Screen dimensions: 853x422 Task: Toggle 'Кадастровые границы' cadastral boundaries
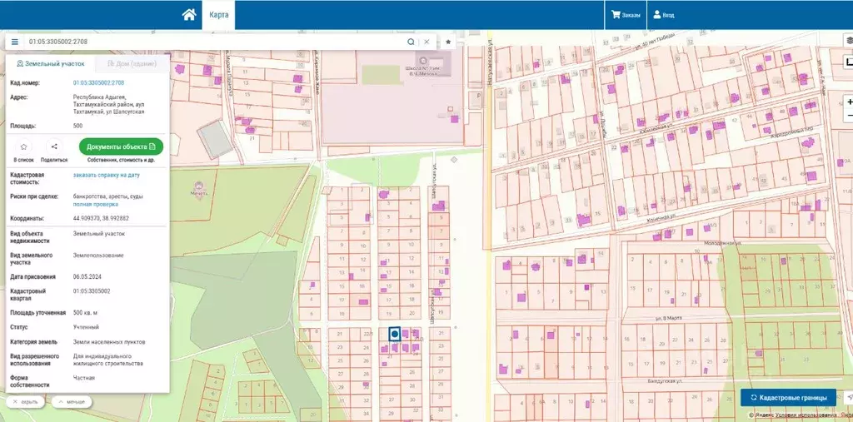pyautogui.click(x=787, y=398)
